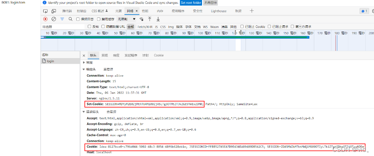The image size is (374, 156).
Task: Tick the 反转 checkbox
Action: point(89,26)
